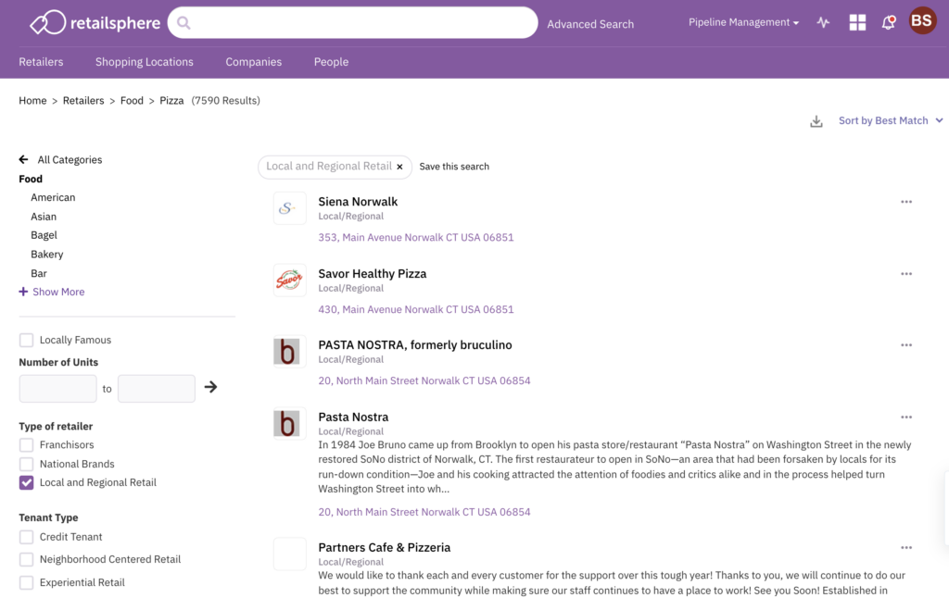Open the Partners Cafe & Pizzeria title

[385, 547]
